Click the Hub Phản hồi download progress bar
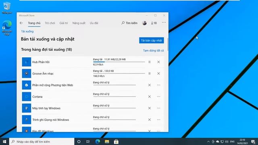Screen dimensions: 258x145 [x=119, y=62]
